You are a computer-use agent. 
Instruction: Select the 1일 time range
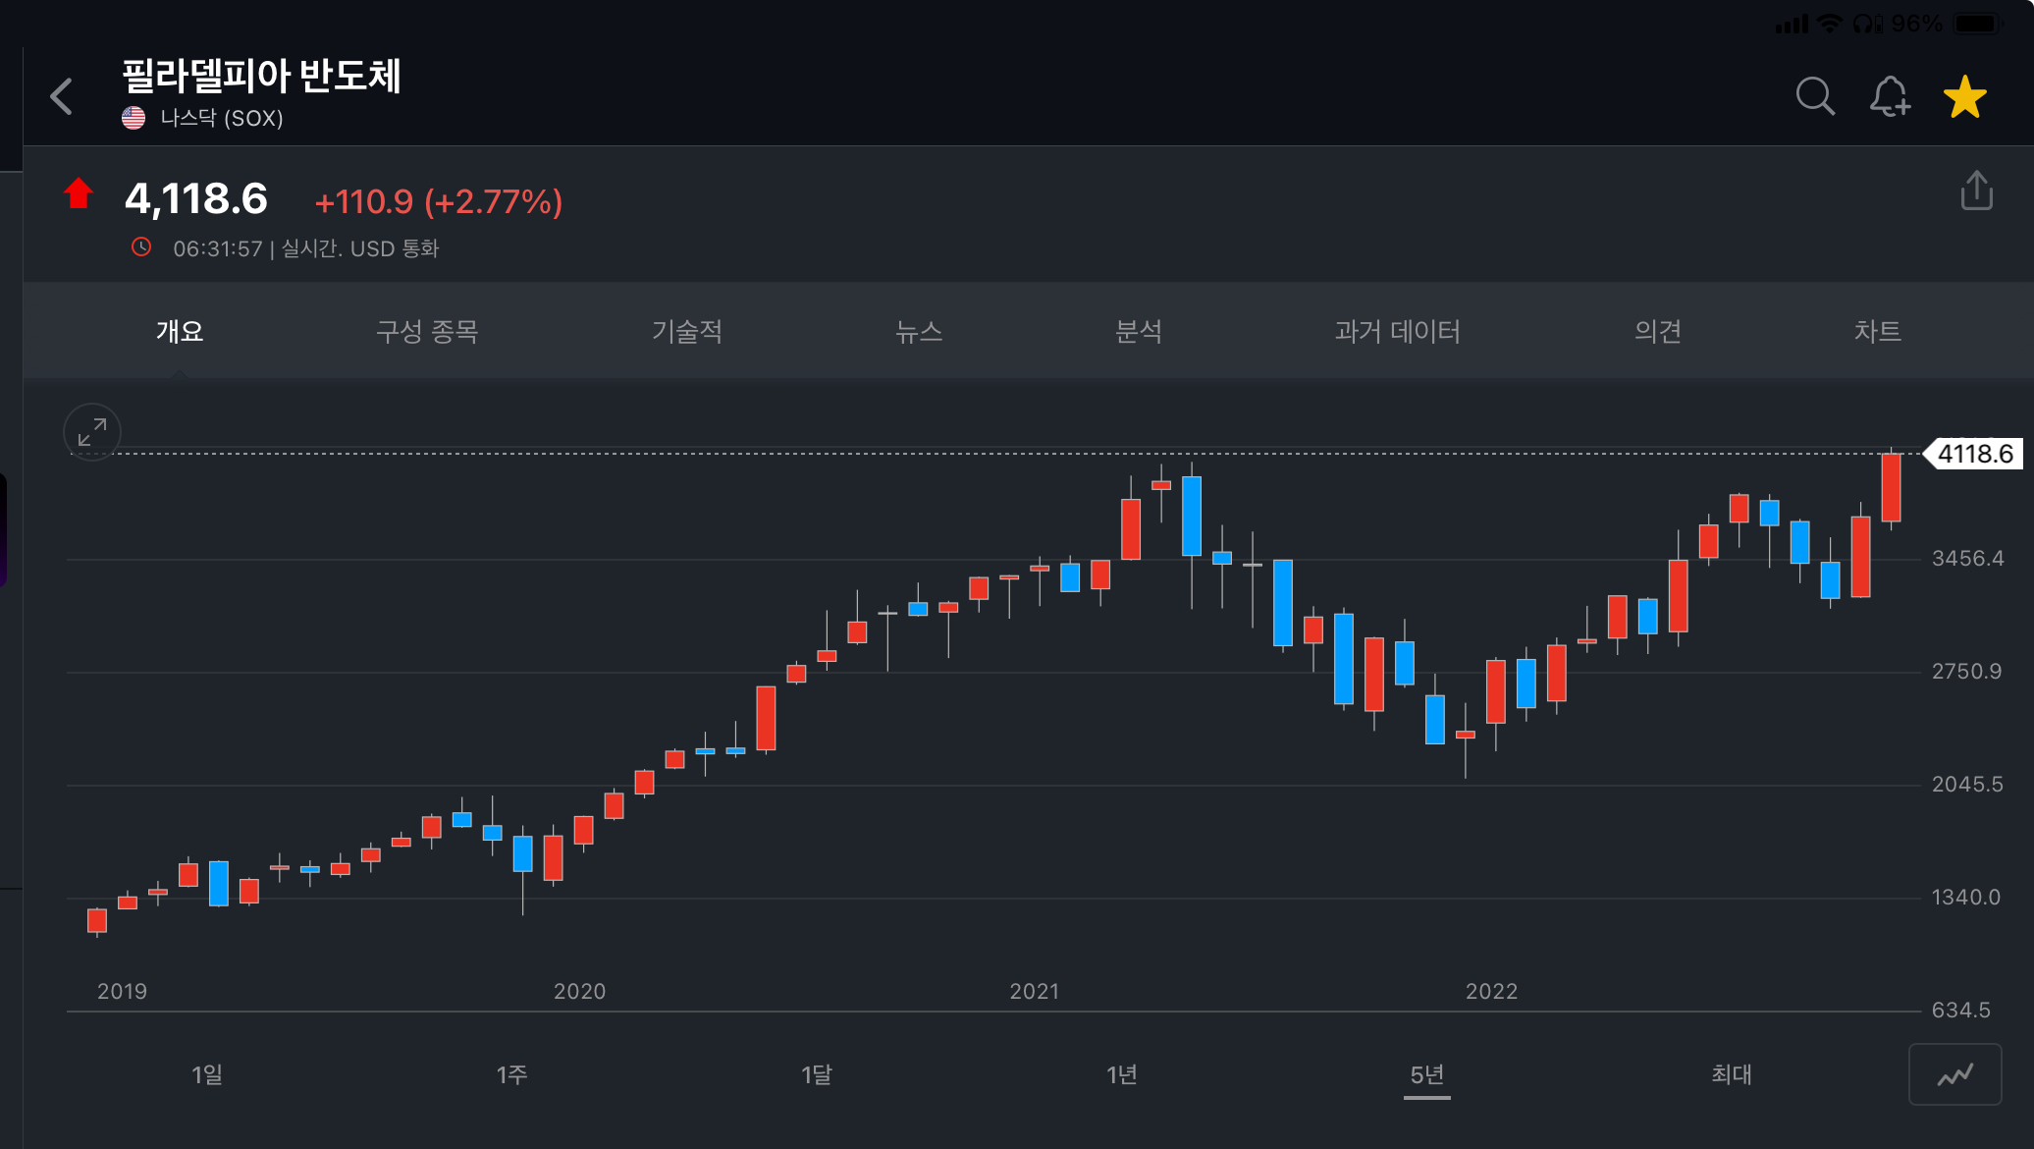coord(207,1074)
